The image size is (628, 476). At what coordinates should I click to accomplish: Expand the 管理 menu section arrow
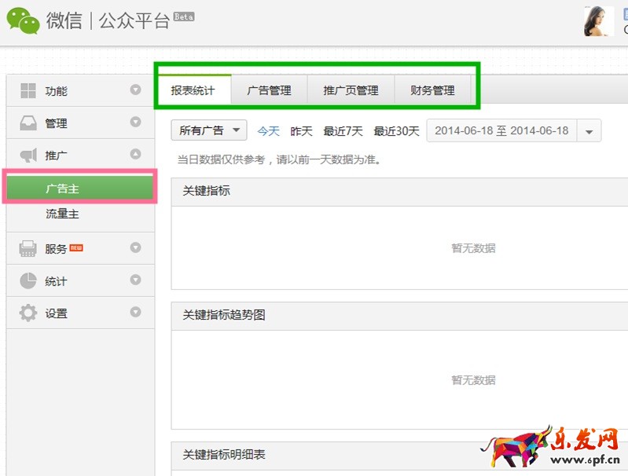(135, 123)
